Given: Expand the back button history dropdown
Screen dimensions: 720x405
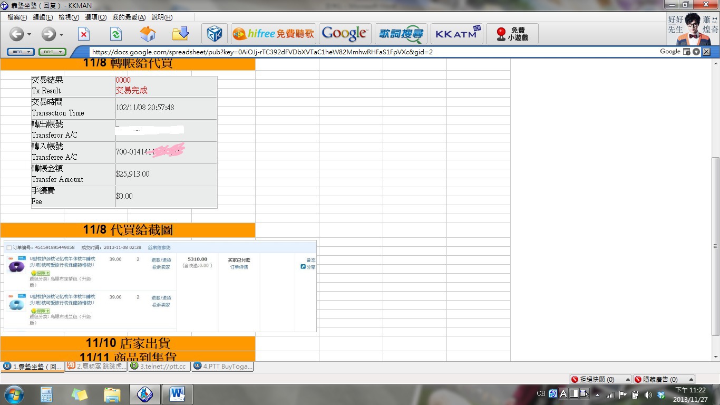Looking at the screenshot, I should point(29,35).
